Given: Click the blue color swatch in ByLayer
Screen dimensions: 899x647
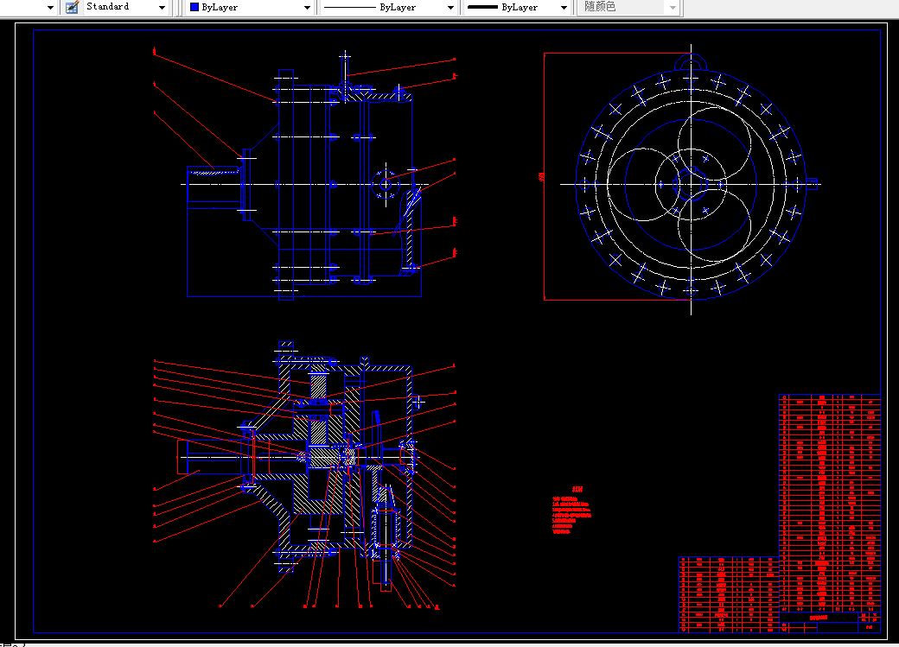Looking at the screenshot, I should 194,8.
